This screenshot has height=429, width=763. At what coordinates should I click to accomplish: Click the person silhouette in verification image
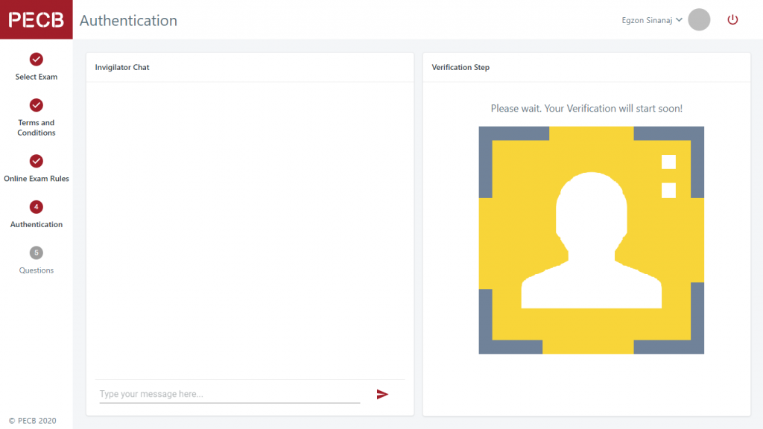click(591, 240)
